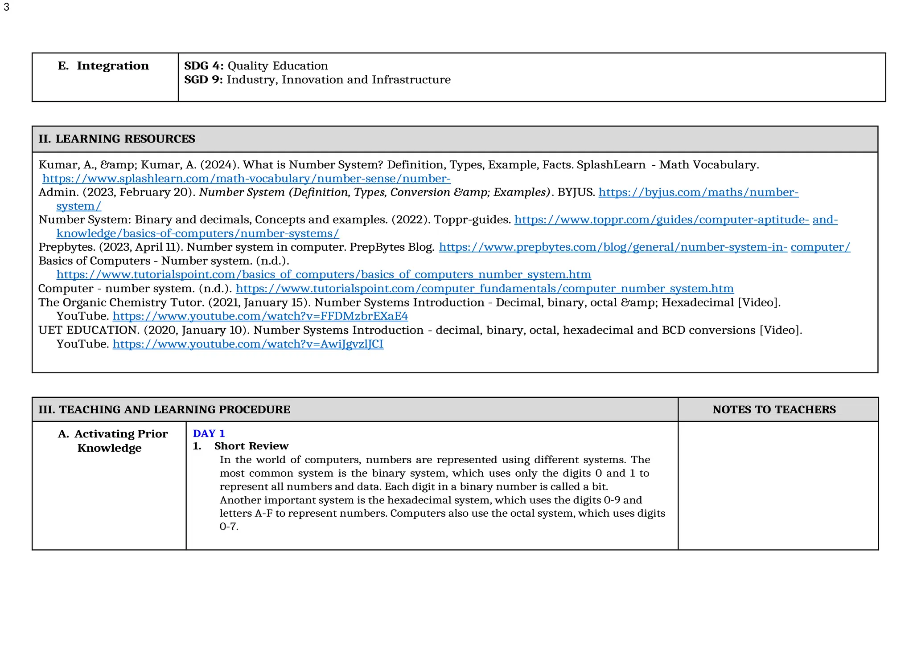
Task: Click the 'Short Review' subheading
Action: 251,446
